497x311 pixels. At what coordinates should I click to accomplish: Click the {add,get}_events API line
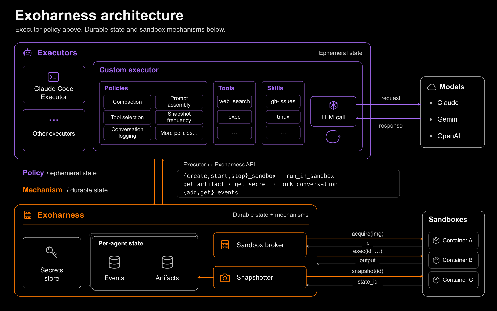[210, 193]
